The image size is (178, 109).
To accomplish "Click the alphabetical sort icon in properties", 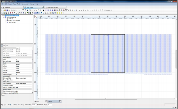I will click(4, 46).
